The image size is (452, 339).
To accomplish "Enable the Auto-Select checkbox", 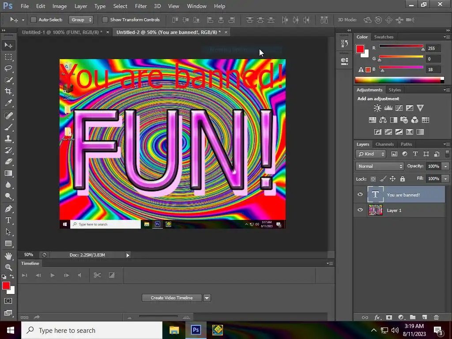I will pos(34,20).
